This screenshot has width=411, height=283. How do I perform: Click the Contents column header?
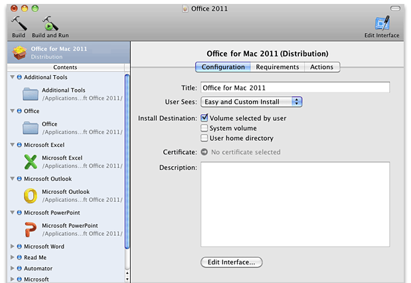click(x=66, y=67)
